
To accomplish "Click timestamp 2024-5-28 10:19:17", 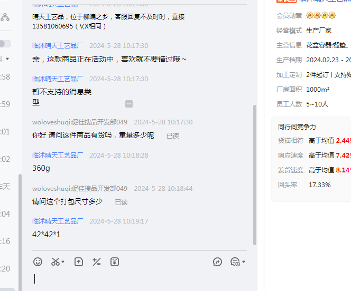I will [x=118, y=221].
